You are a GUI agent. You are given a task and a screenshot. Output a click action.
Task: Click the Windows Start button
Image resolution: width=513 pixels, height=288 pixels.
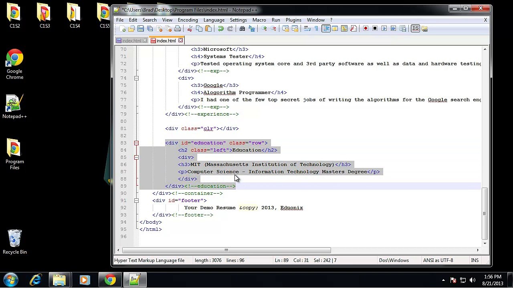(x=11, y=280)
